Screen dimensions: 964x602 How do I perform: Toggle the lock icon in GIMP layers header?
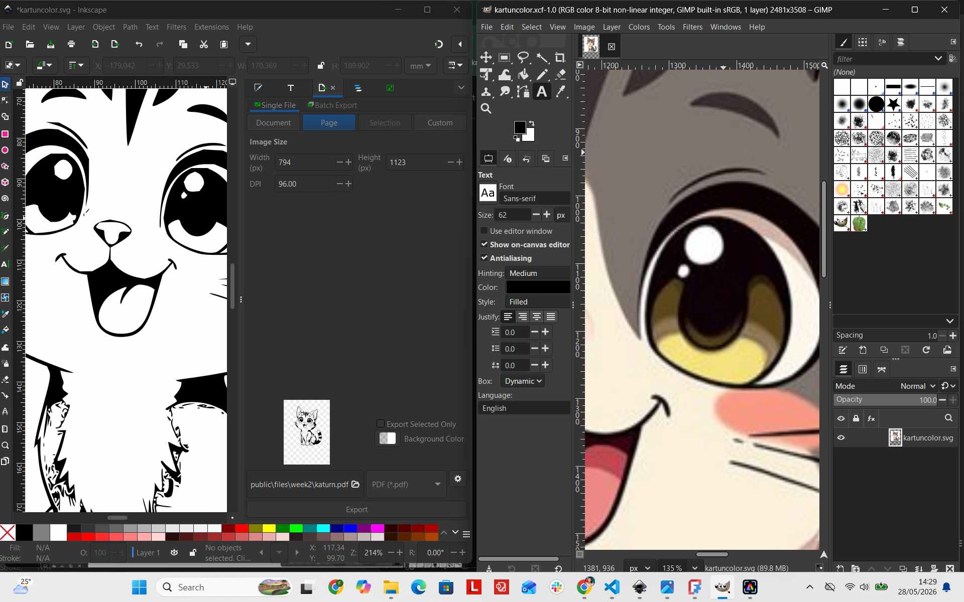coord(856,418)
